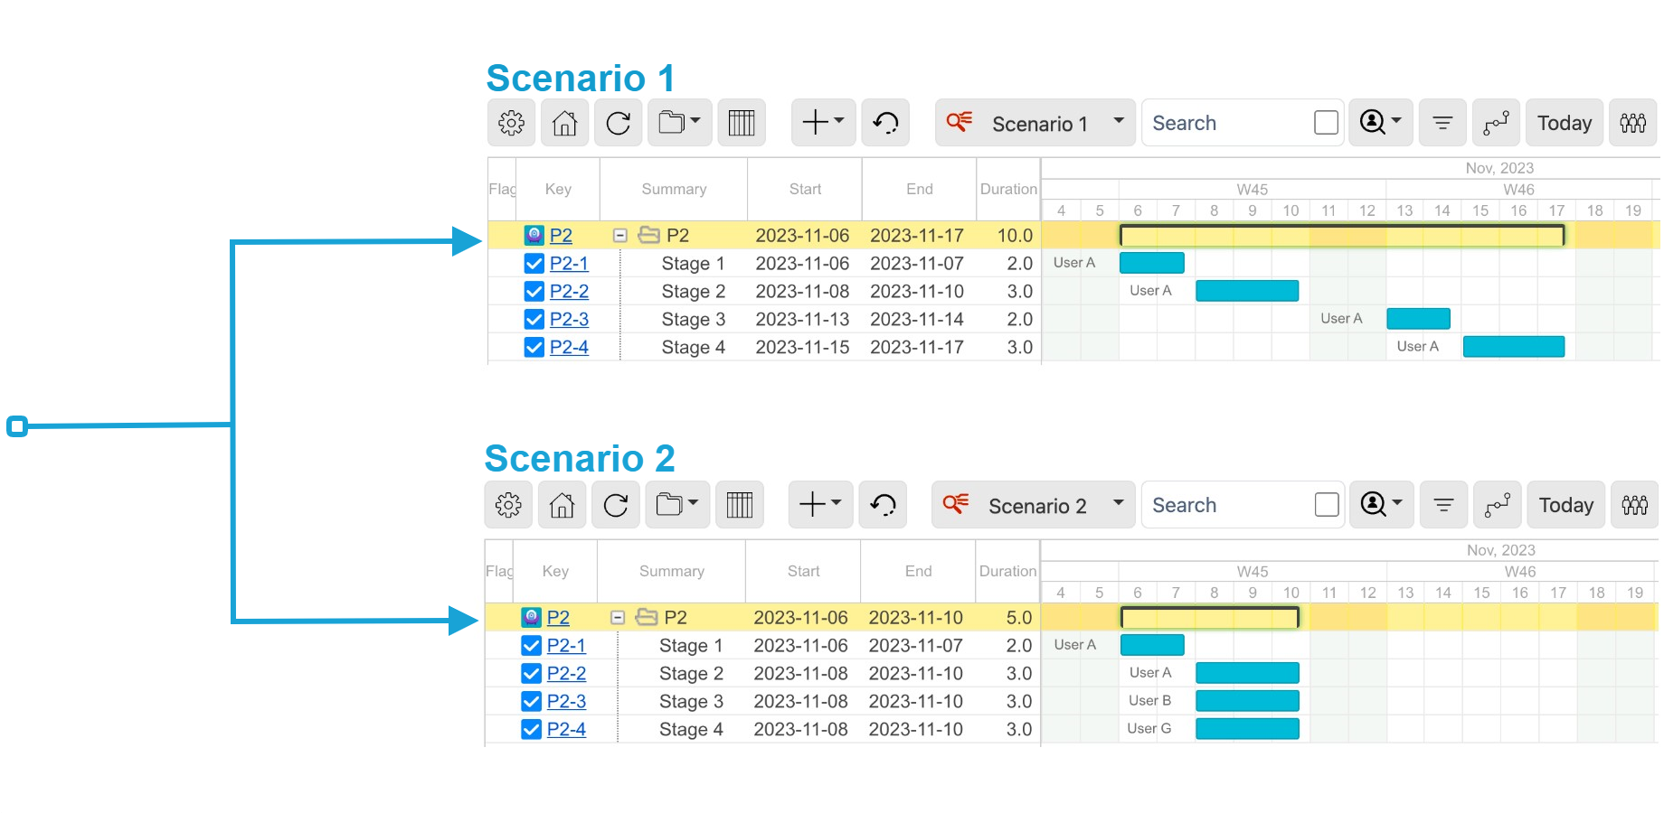Click undo icon in Scenario 1 toolbar

coord(885,123)
